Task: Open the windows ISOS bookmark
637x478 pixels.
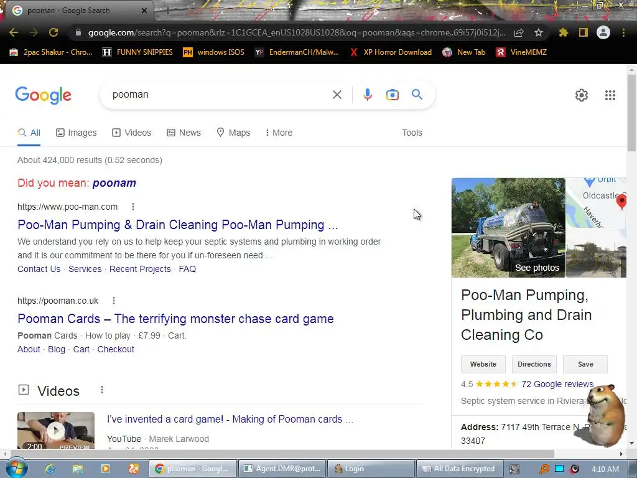Action: pos(214,52)
